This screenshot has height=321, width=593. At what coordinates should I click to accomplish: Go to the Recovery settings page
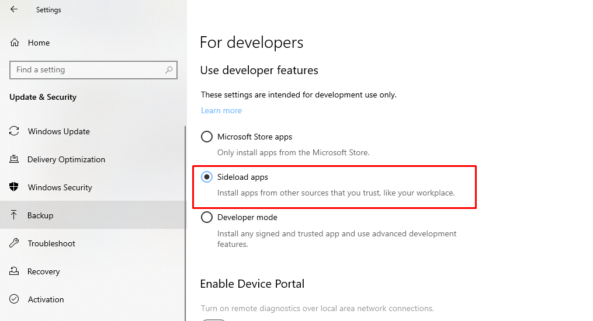[44, 271]
